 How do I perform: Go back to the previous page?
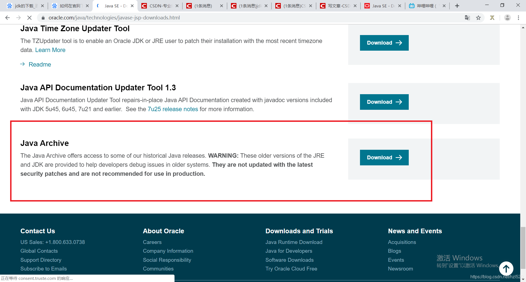[x=7, y=18]
